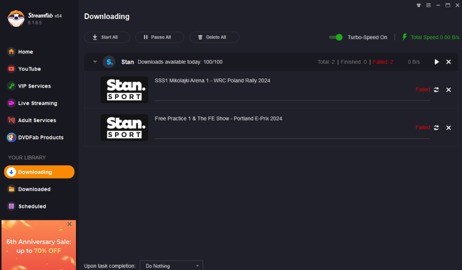Click the Stan group '0 B/s' speed
The image size is (462, 270).
(414, 62)
